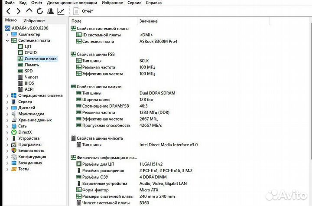Click the Программы icon
The height and width of the screenshot is (206, 312).
(x=14, y=144)
